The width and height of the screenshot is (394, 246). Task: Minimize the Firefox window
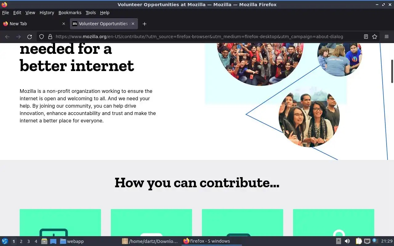pyautogui.click(x=377, y=5)
